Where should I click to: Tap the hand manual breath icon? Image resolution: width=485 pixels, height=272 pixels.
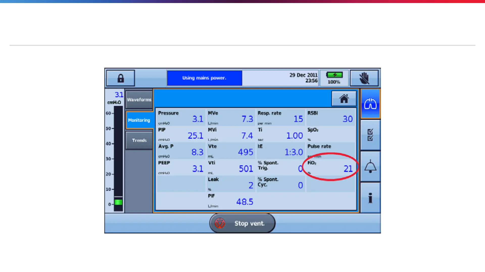pyautogui.click(x=364, y=78)
